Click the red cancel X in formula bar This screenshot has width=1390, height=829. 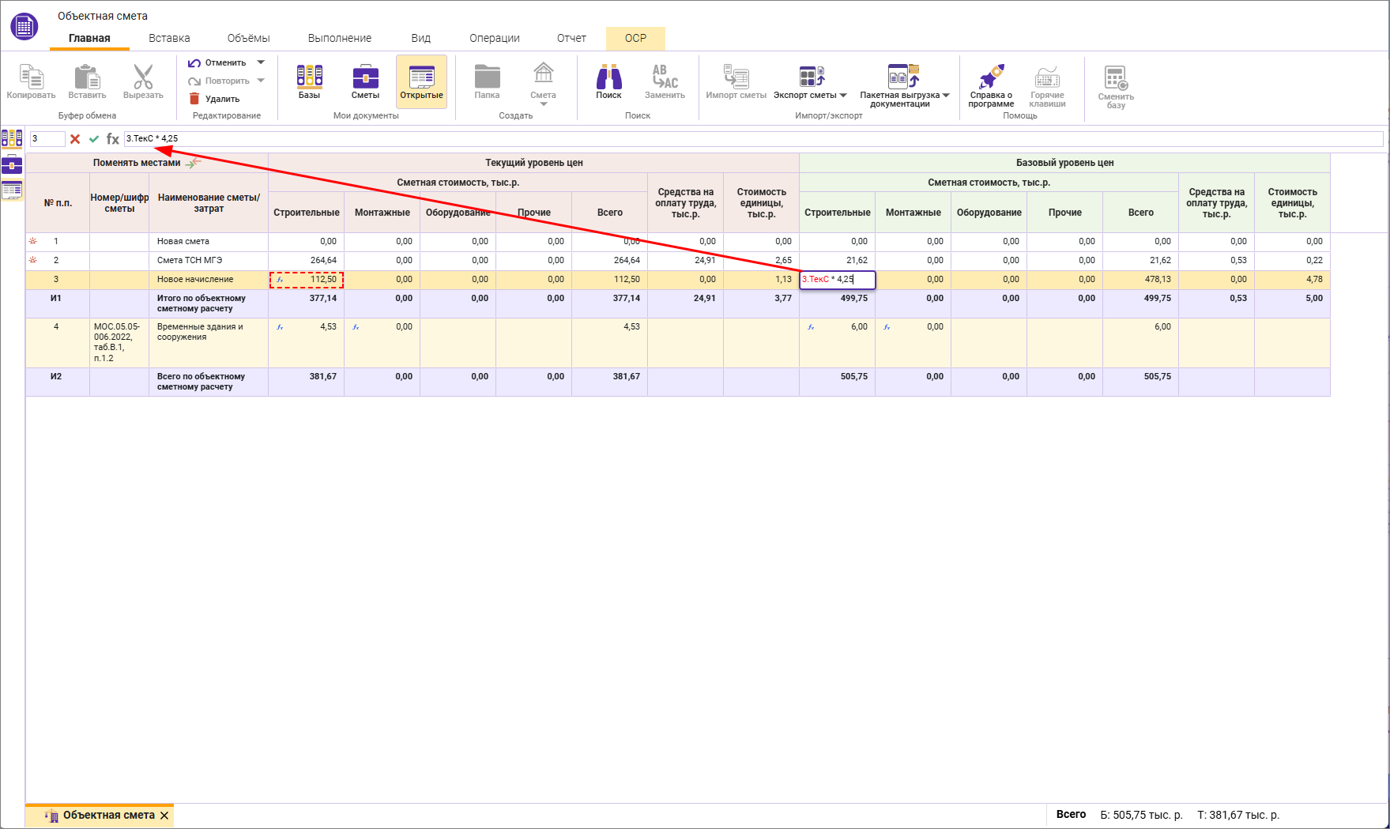[x=75, y=139]
